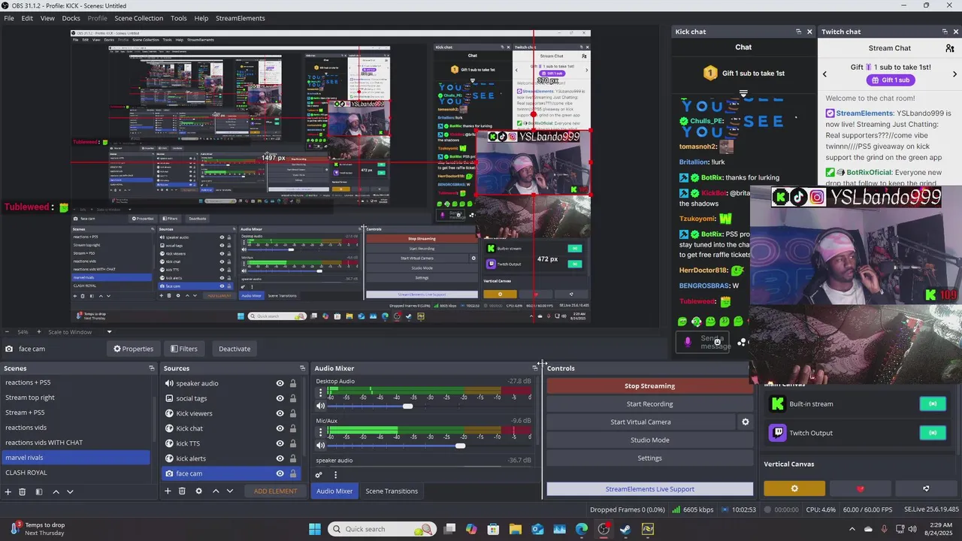Click the Gift 1 sub button in Twitch chat

pyautogui.click(x=890, y=80)
